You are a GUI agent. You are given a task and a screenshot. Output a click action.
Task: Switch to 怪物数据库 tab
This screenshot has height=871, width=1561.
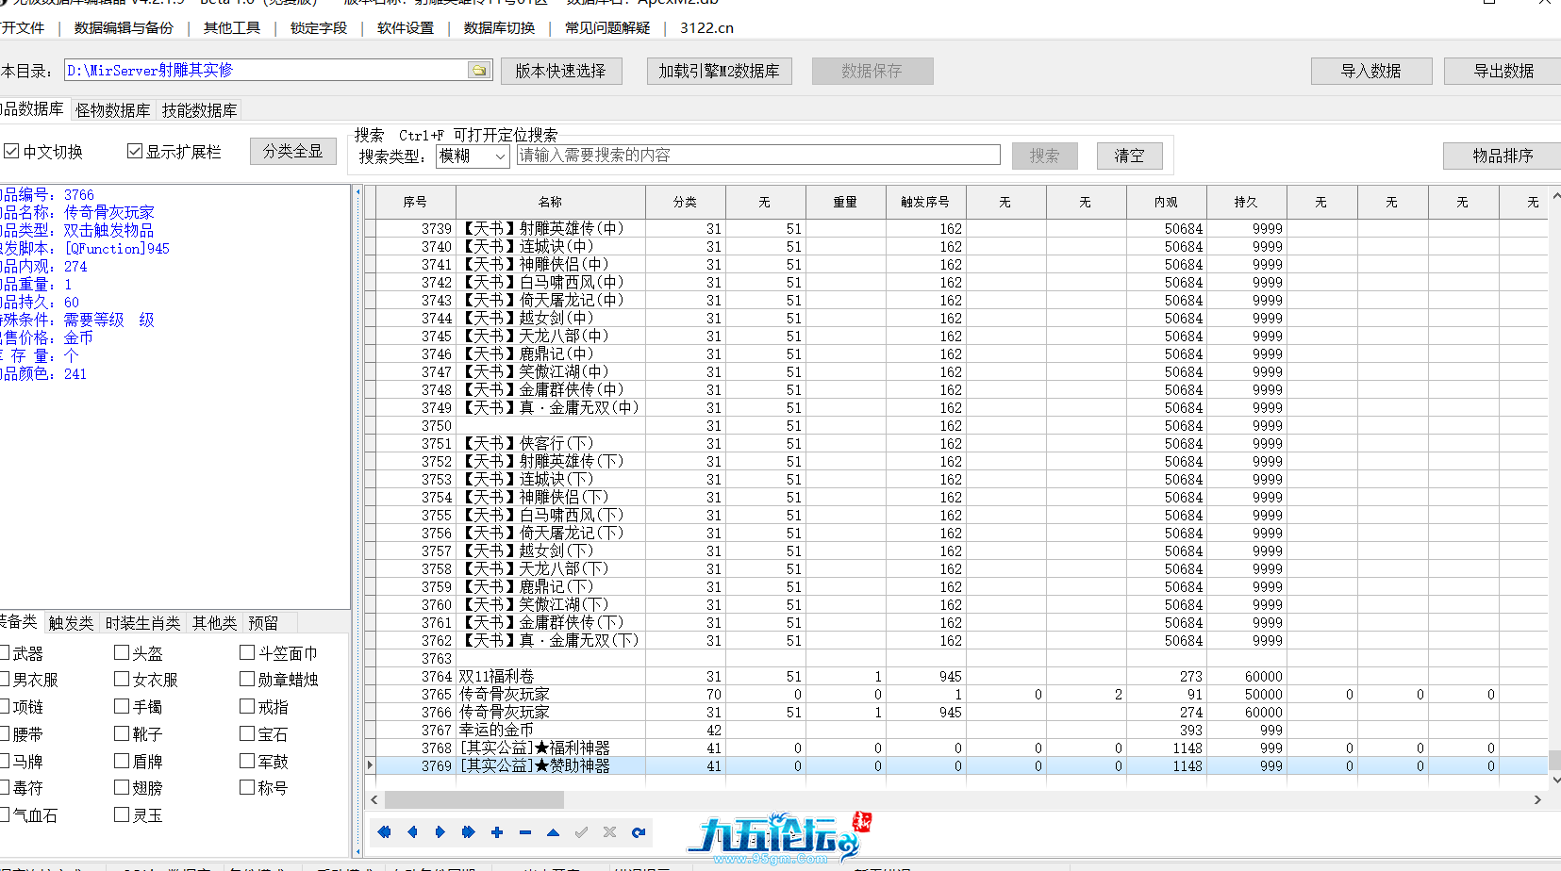pyautogui.click(x=112, y=110)
